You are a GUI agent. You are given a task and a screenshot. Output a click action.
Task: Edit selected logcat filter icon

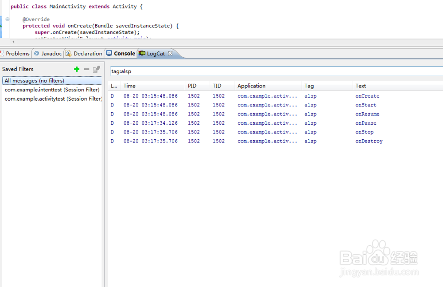[x=96, y=69]
